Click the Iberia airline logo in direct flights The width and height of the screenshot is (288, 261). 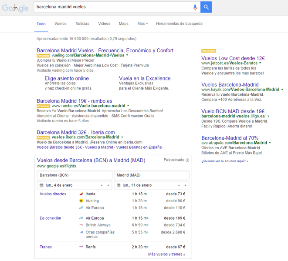[x=81, y=194]
